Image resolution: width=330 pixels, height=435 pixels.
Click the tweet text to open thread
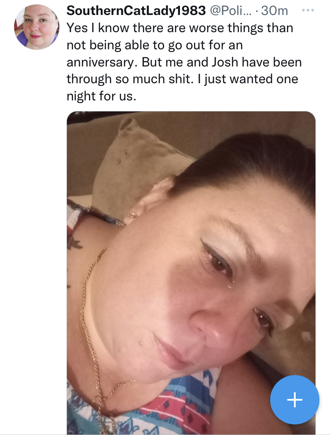184,62
